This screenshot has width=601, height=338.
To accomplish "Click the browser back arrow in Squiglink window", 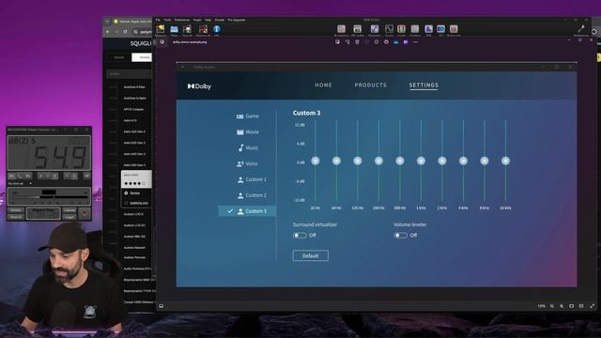I will (108, 32).
